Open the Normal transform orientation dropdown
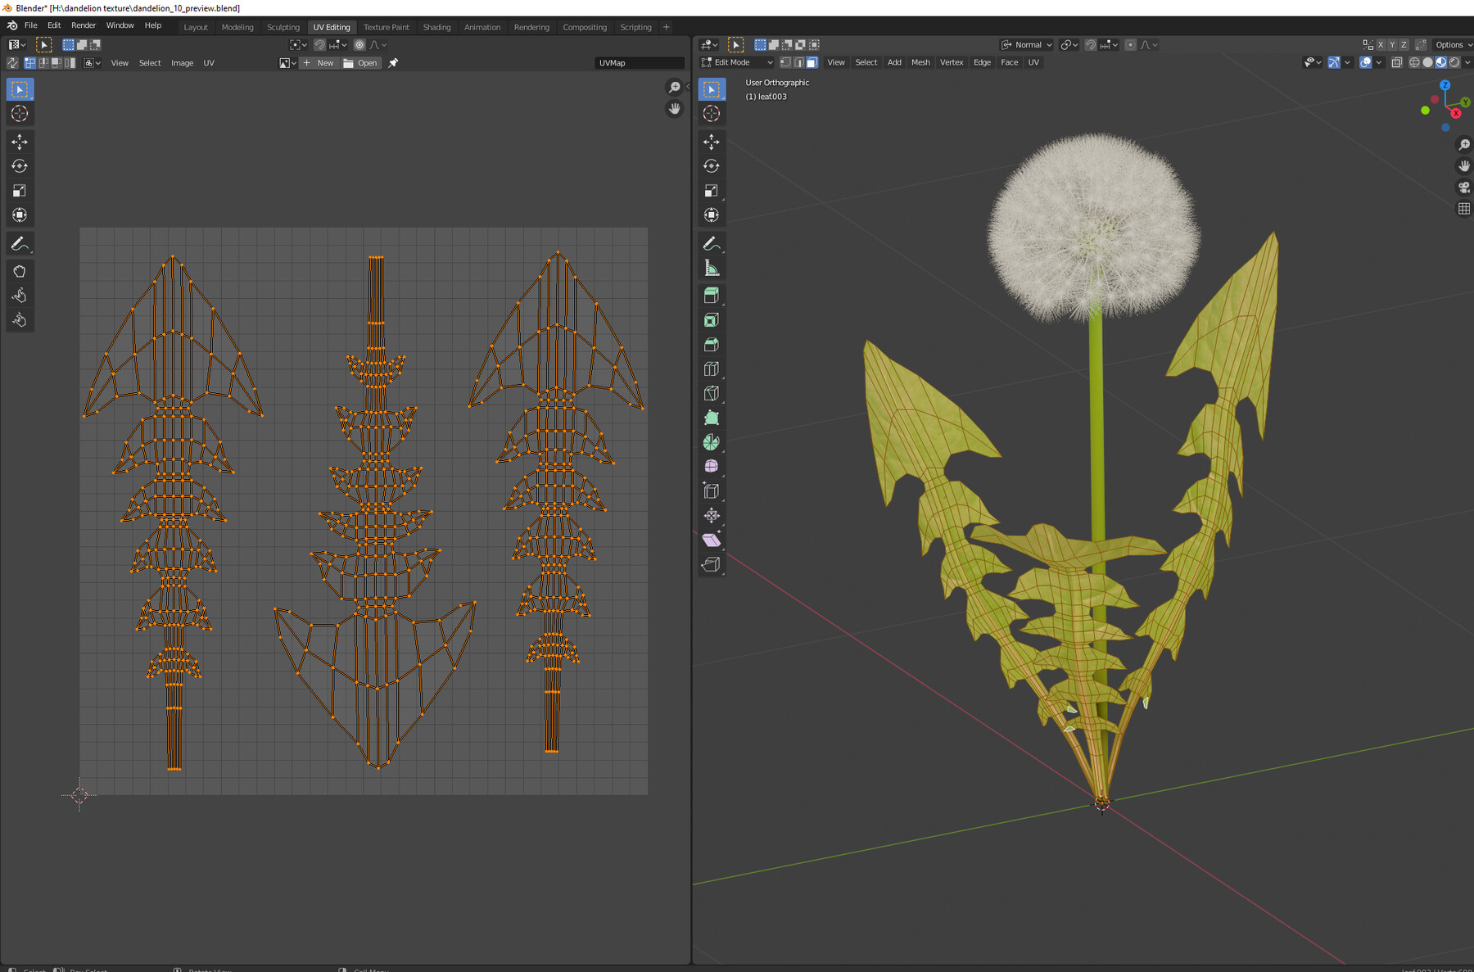The image size is (1474, 972). 1026,44
